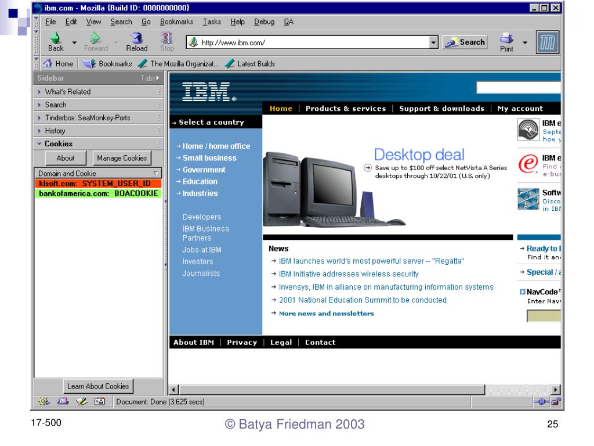Click the IBM e-business red e icon

(528, 164)
